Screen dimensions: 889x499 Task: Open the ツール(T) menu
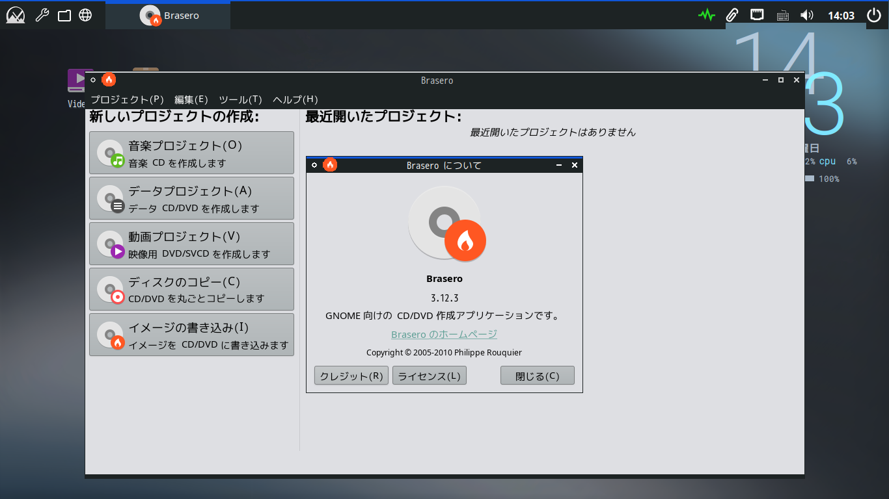point(240,99)
